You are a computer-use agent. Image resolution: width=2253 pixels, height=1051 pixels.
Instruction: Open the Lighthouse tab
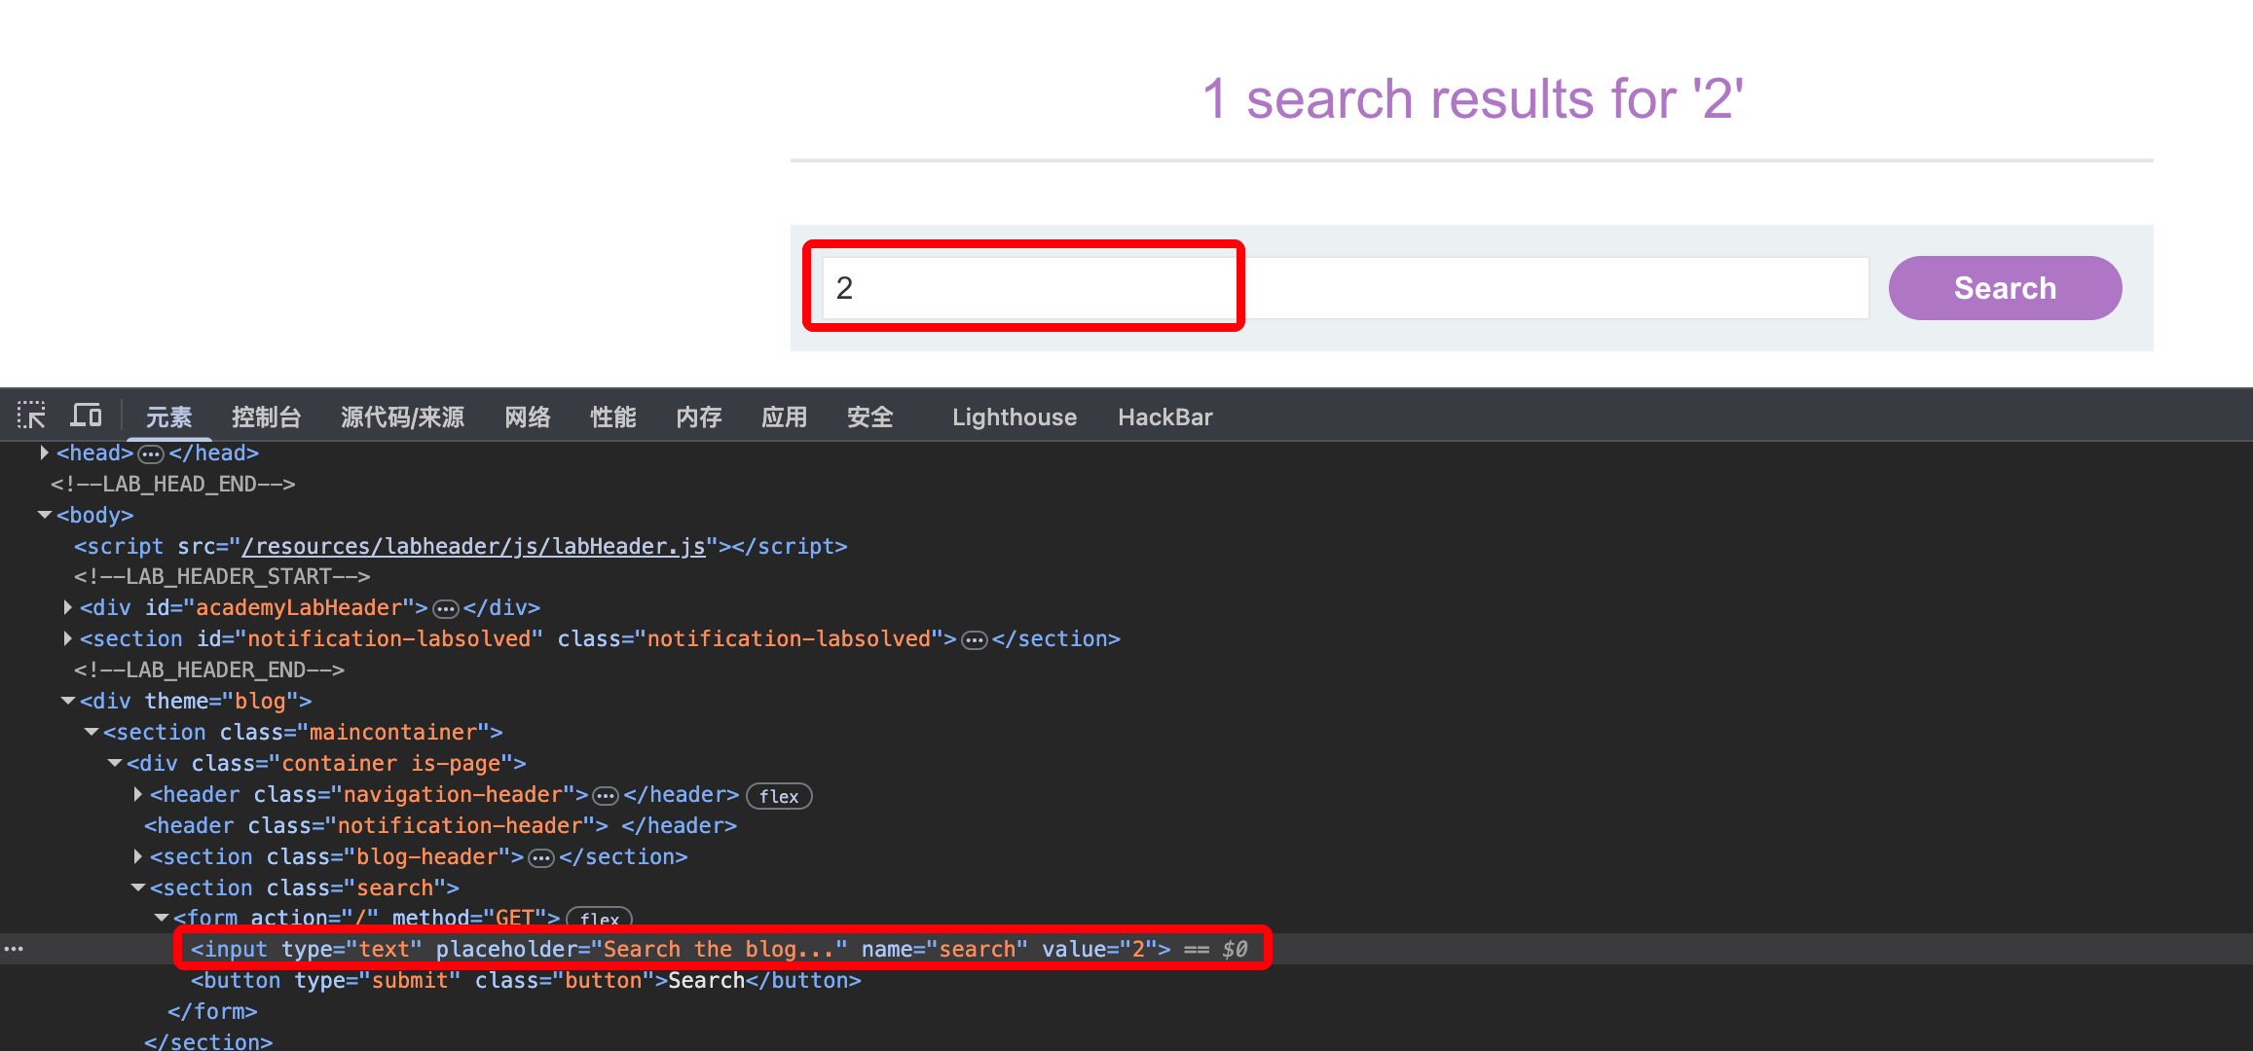coord(1014,417)
